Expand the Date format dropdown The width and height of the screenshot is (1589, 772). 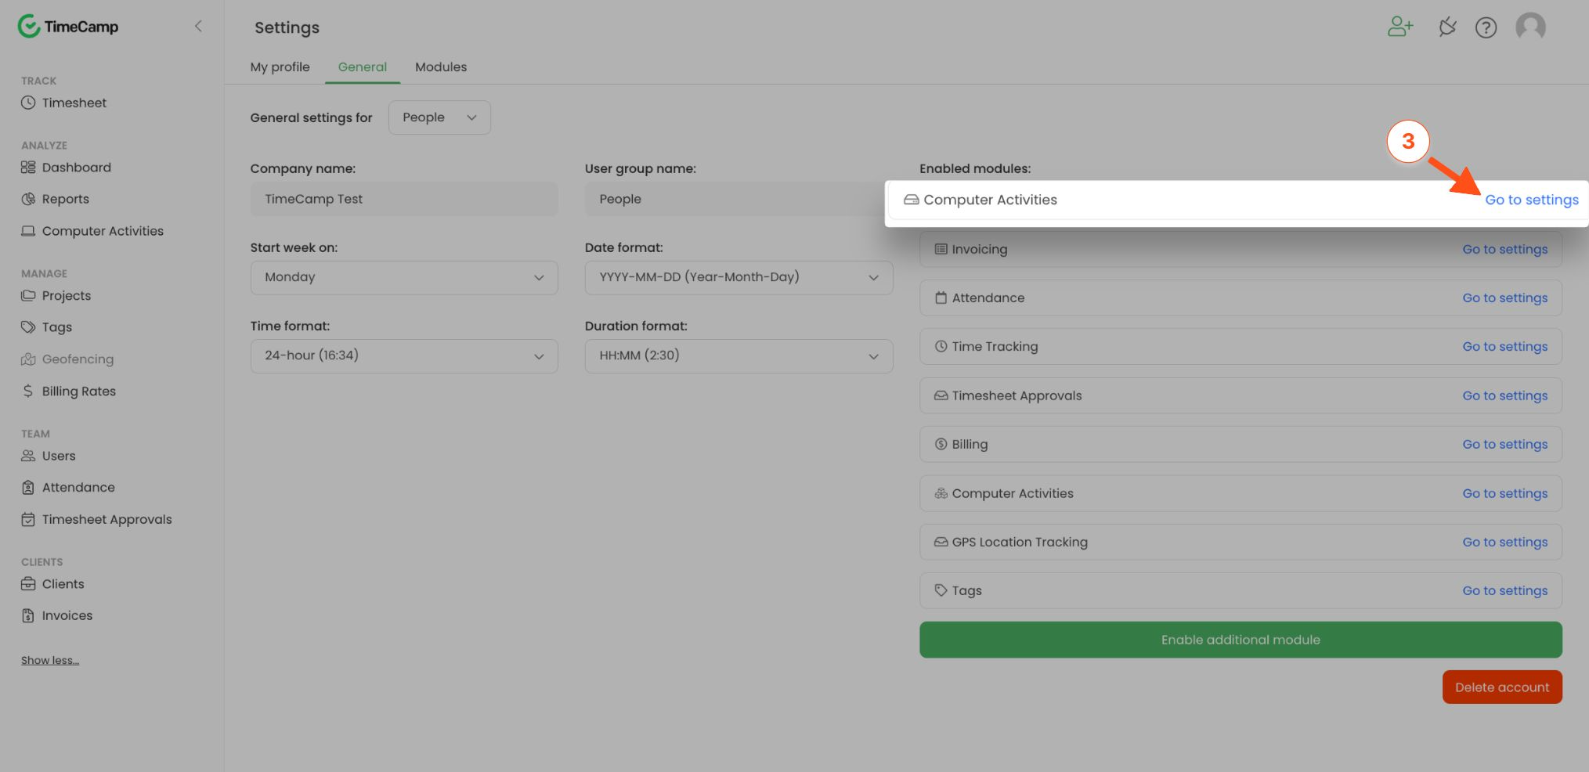click(739, 277)
